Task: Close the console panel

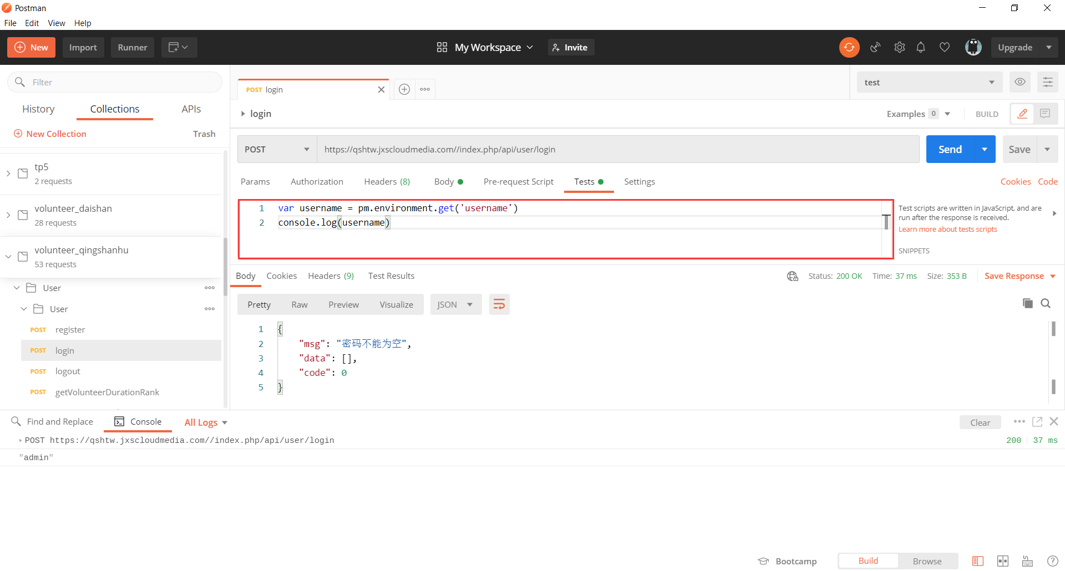Action: point(1054,421)
